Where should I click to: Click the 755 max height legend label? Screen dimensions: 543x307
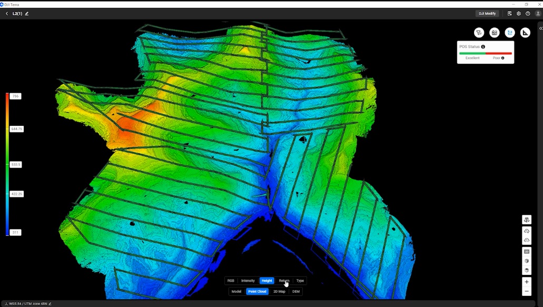(x=16, y=96)
